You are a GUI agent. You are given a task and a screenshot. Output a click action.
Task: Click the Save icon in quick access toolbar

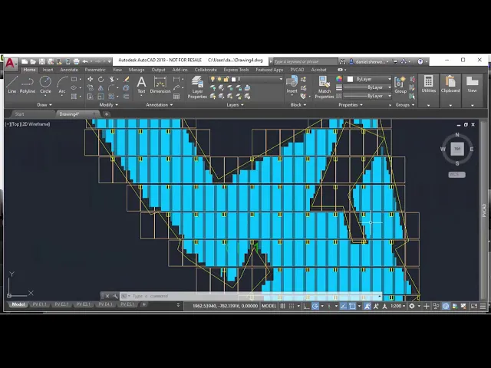tap(41, 61)
